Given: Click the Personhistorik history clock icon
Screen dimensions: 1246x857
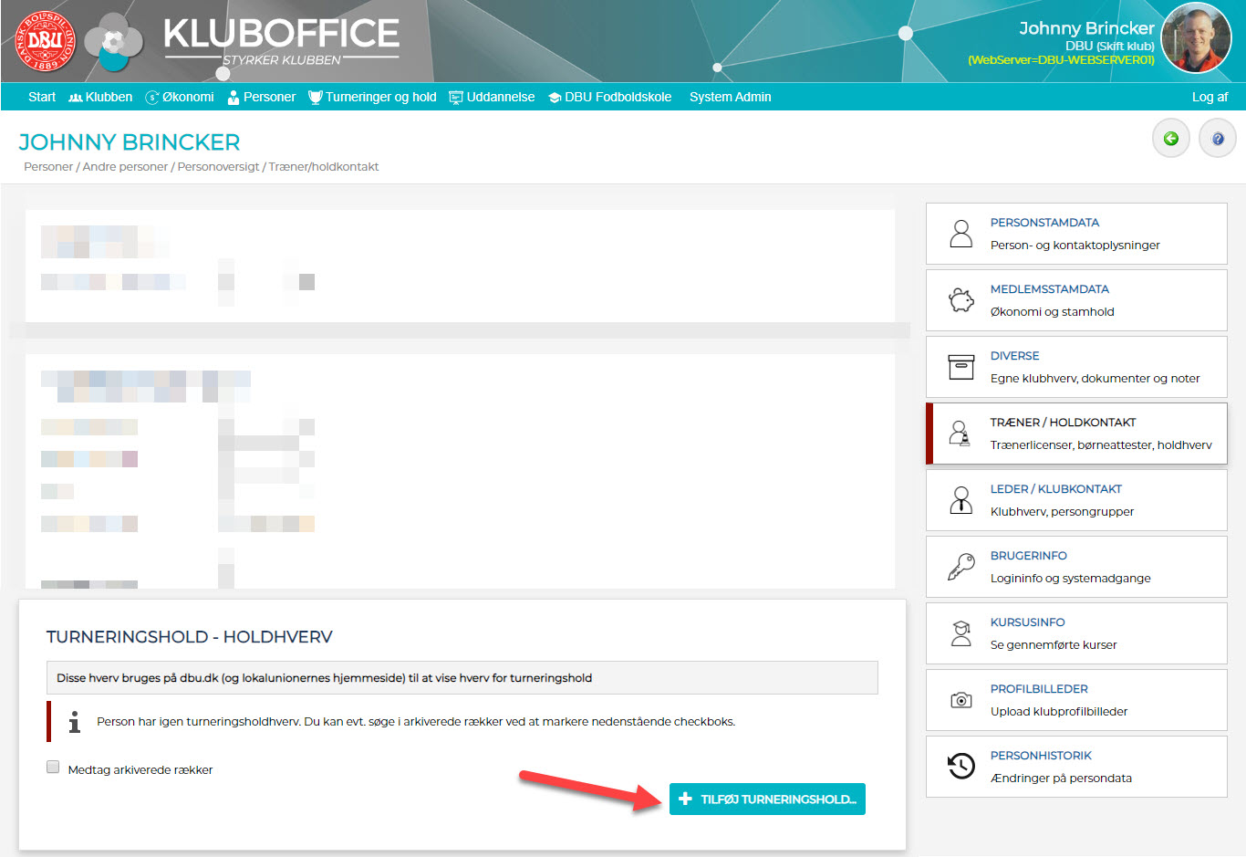Looking at the screenshot, I should tap(961, 767).
